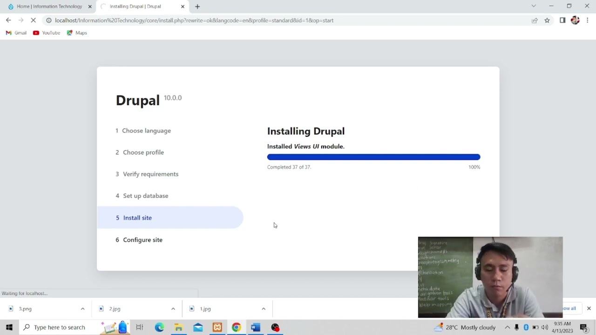Open the notification center icon

[x=583, y=328]
